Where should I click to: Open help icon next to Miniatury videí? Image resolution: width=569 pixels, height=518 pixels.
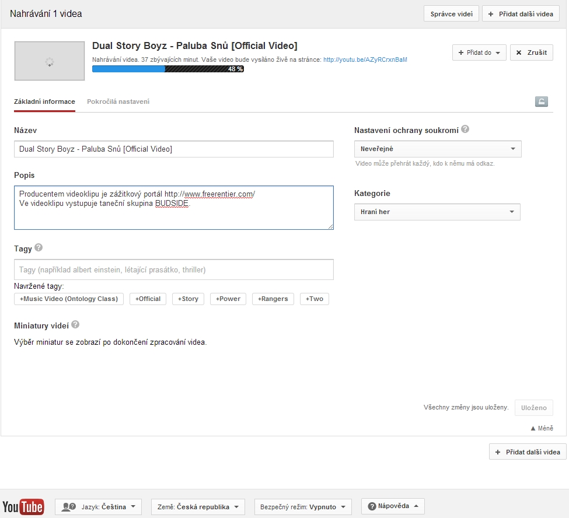point(75,324)
